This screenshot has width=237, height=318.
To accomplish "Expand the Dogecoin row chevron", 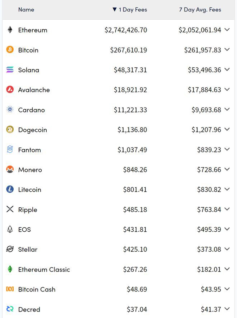I will coord(227,130).
